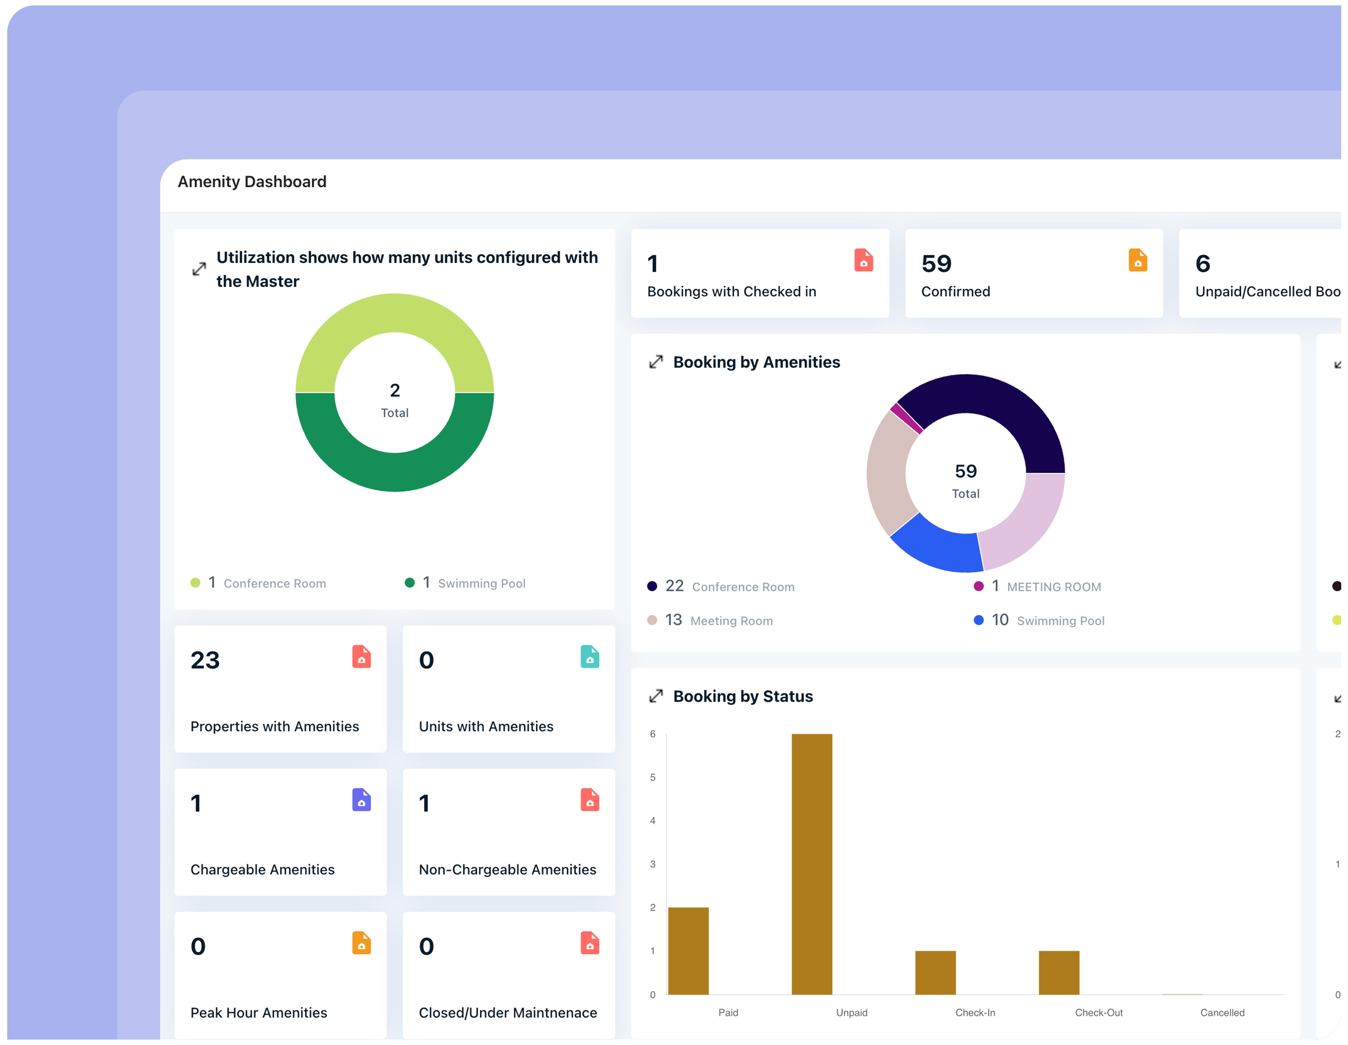This screenshot has height=1045, width=1348.
Task: Click the purple icon on Chargeable Amenities card
Action: tap(361, 801)
